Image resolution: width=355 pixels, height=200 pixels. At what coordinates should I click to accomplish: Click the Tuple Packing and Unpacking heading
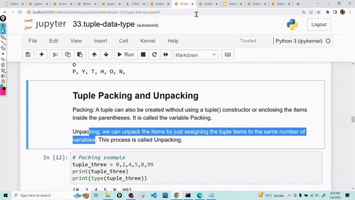pos(135,96)
